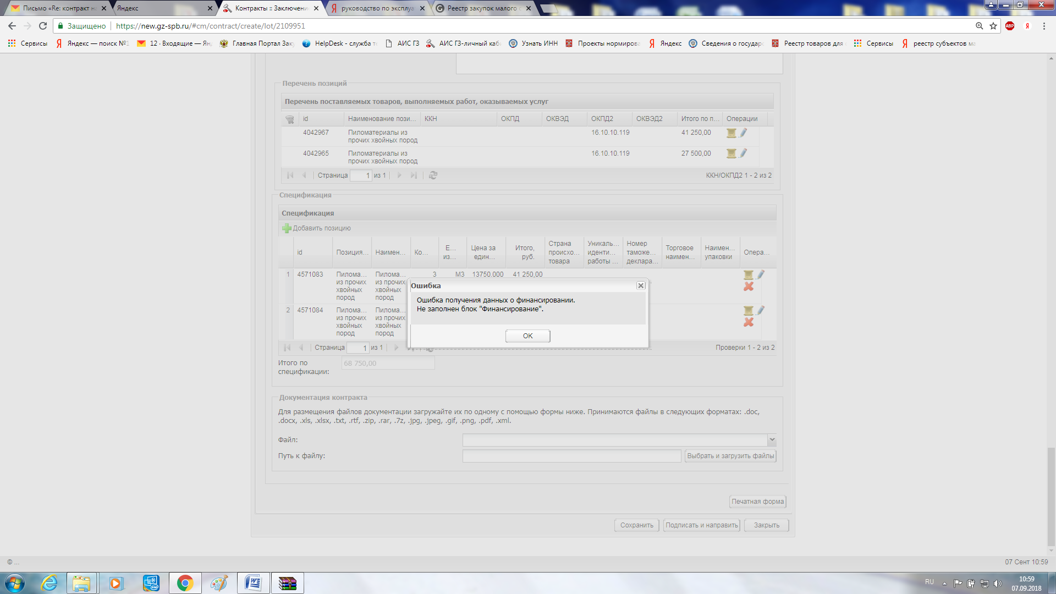Click pencil edit icon for position 4042967
Image resolution: width=1056 pixels, height=594 pixels.
click(743, 133)
